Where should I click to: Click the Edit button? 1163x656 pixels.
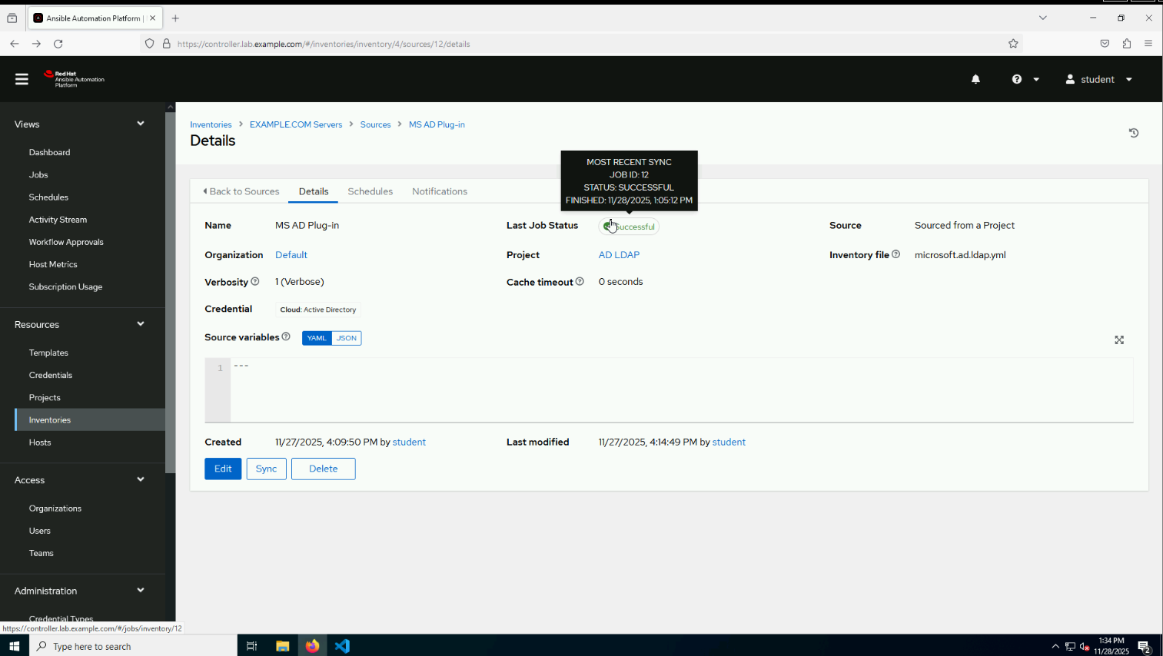tap(223, 469)
